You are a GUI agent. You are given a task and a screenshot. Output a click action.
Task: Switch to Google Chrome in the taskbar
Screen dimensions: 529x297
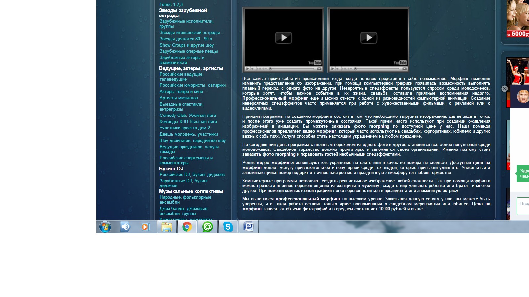pos(187,227)
